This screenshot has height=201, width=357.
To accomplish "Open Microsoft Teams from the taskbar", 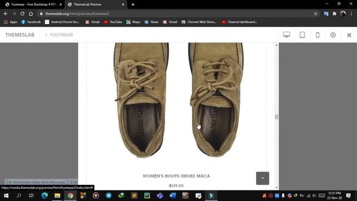I will (x=160, y=195).
